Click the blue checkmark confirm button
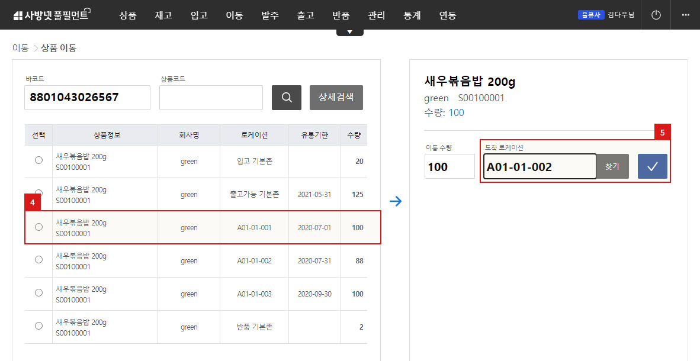 (x=652, y=166)
